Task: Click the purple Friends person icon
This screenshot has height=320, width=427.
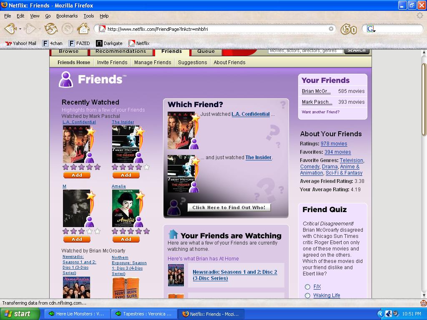Action: (66, 80)
